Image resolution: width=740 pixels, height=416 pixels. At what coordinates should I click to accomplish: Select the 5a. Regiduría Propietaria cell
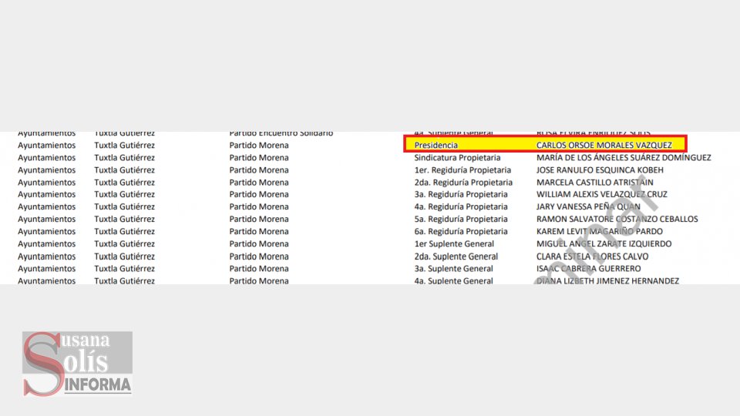click(x=461, y=220)
